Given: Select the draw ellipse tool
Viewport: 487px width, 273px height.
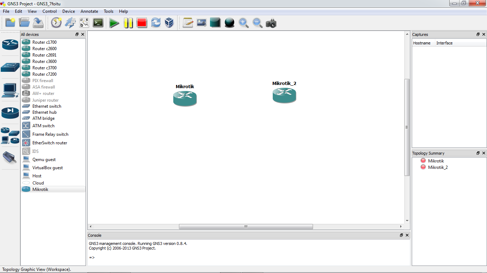Looking at the screenshot, I should [x=230, y=23].
